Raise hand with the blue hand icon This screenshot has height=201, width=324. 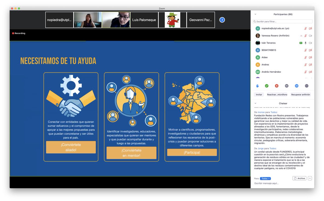258,86
